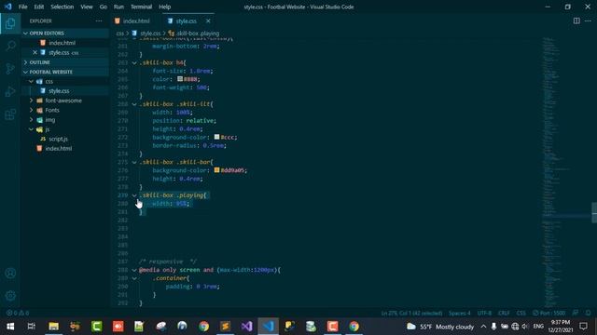This screenshot has height=335, width=597.
Task: Click the notifications bell in status bar
Action: click(589, 313)
